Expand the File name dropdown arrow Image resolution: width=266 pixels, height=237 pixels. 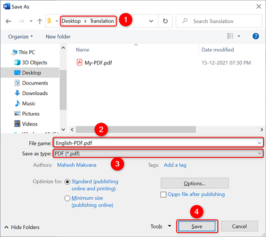tap(259, 143)
